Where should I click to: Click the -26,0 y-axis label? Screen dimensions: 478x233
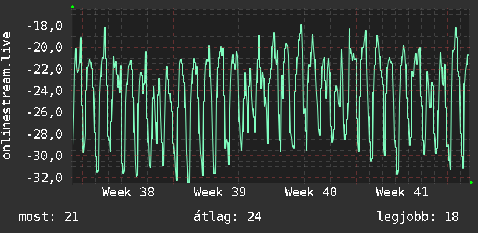(x=45, y=112)
